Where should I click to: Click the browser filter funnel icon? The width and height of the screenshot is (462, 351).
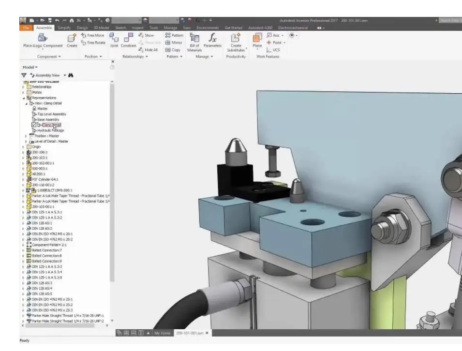coord(23,75)
